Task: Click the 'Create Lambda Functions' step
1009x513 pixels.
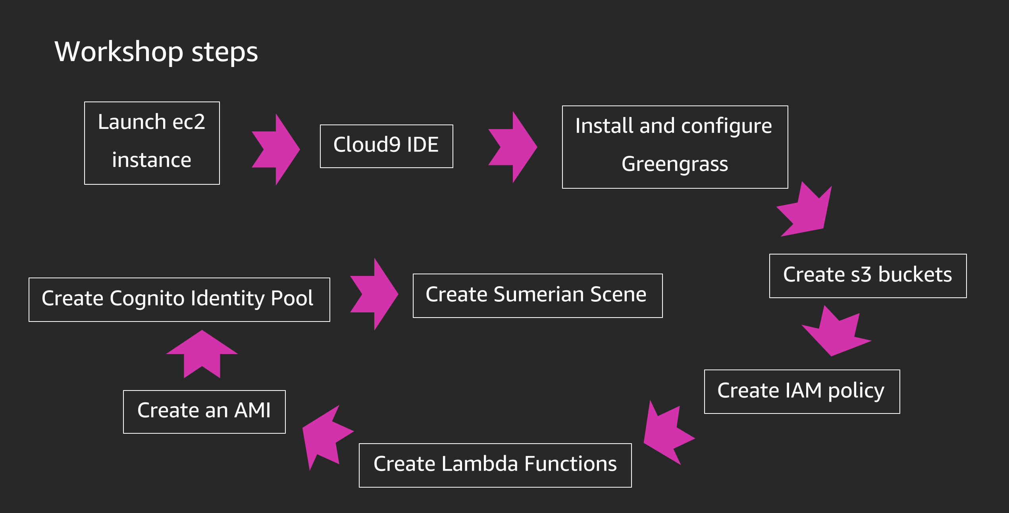Action: tap(495, 465)
